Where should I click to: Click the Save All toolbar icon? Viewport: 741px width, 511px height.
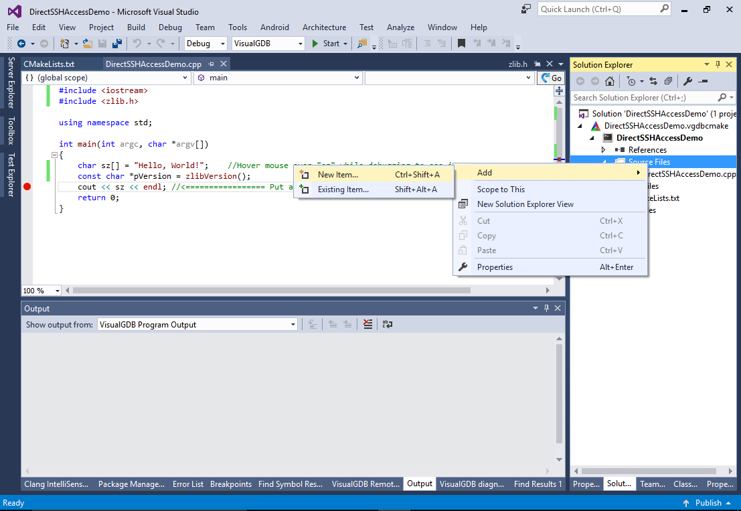point(116,44)
